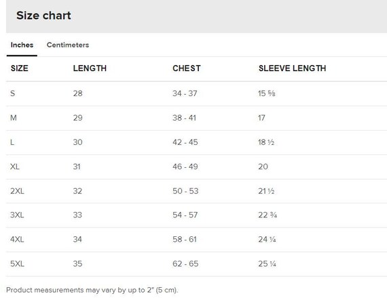Click the 34 - 37 chest value
The height and width of the screenshot is (304, 387).
click(x=185, y=93)
